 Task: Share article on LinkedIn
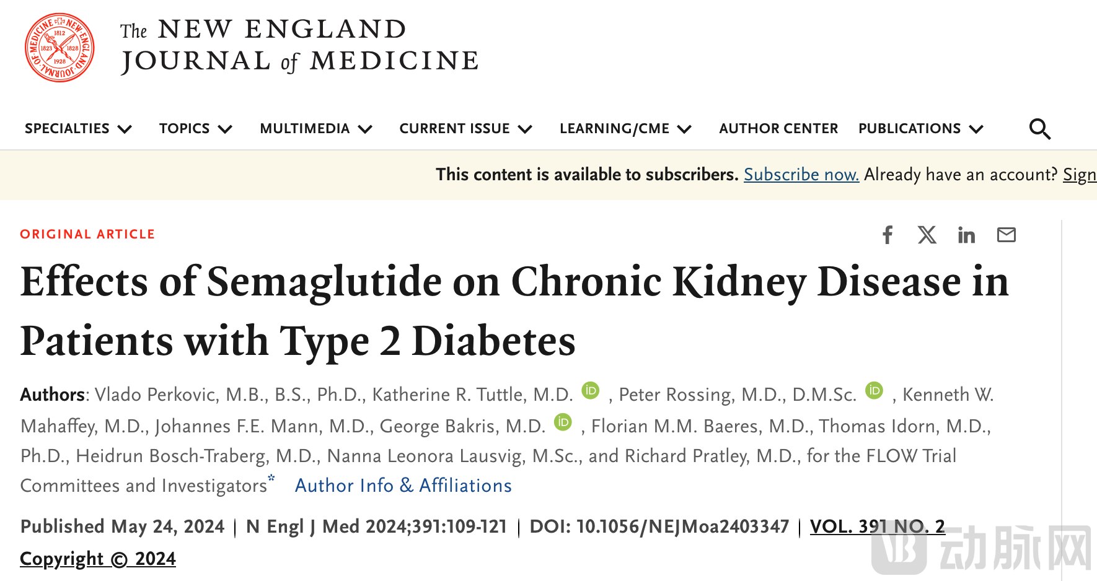pos(966,235)
